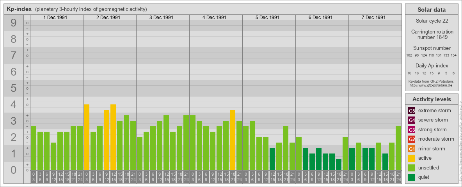Click the 21-24h bar on 7 Dec
Viewport: 462px width, 187px height.
(x=398, y=148)
